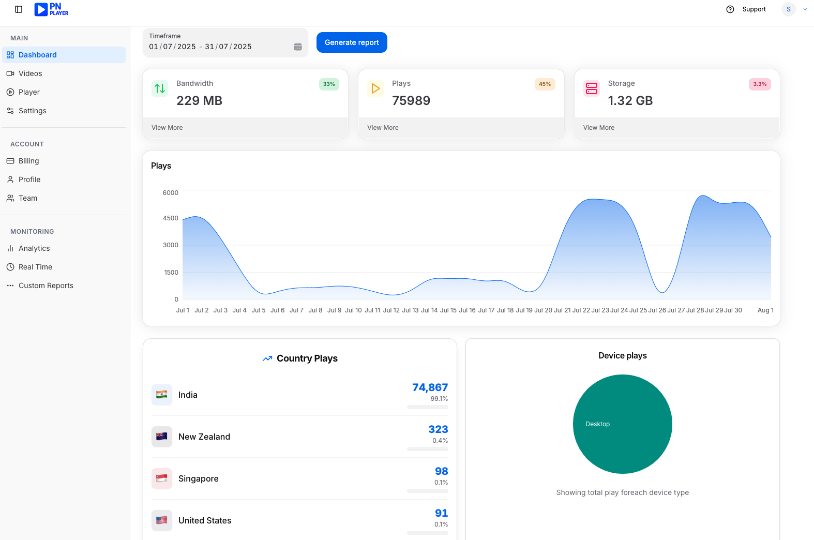Click the India flag icon
814x540 pixels.
click(x=162, y=395)
